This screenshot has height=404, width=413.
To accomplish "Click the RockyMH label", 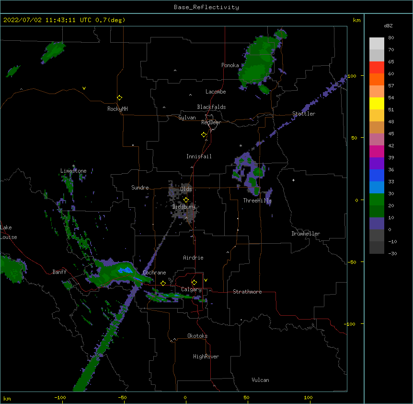I will (x=117, y=109).
